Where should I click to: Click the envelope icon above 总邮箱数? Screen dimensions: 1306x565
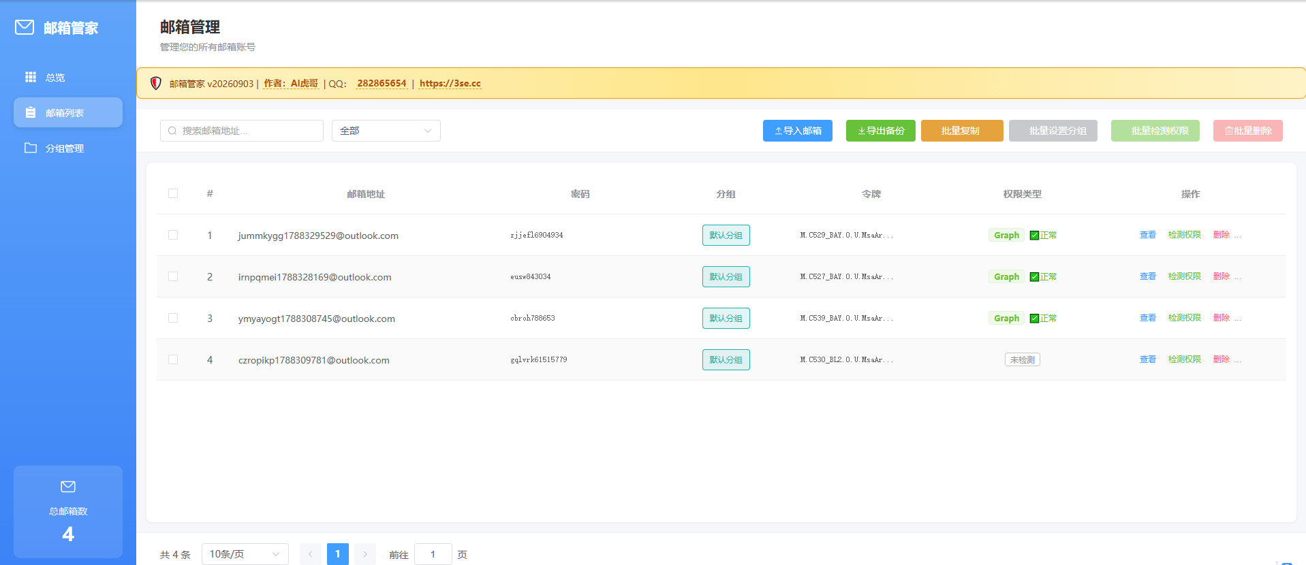pos(68,487)
